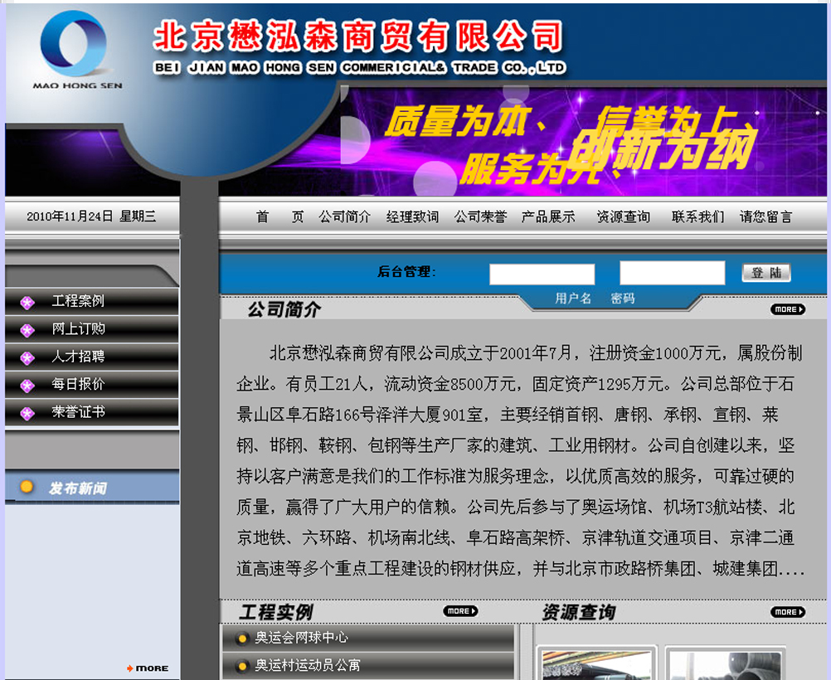This screenshot has width=831, height=680.
Task: Open the 首页 navigation item
Action: click(279, 216)
